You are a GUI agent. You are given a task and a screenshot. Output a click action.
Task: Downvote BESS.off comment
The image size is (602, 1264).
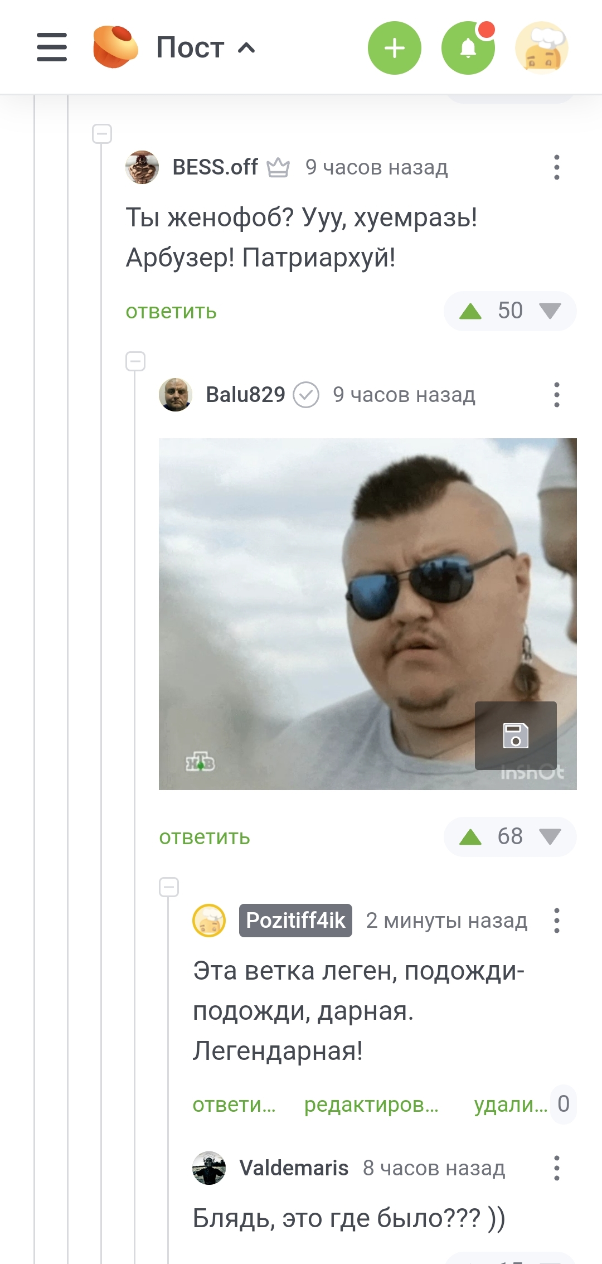pos(550,311)
